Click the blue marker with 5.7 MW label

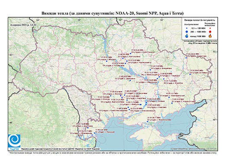(107, 61)
